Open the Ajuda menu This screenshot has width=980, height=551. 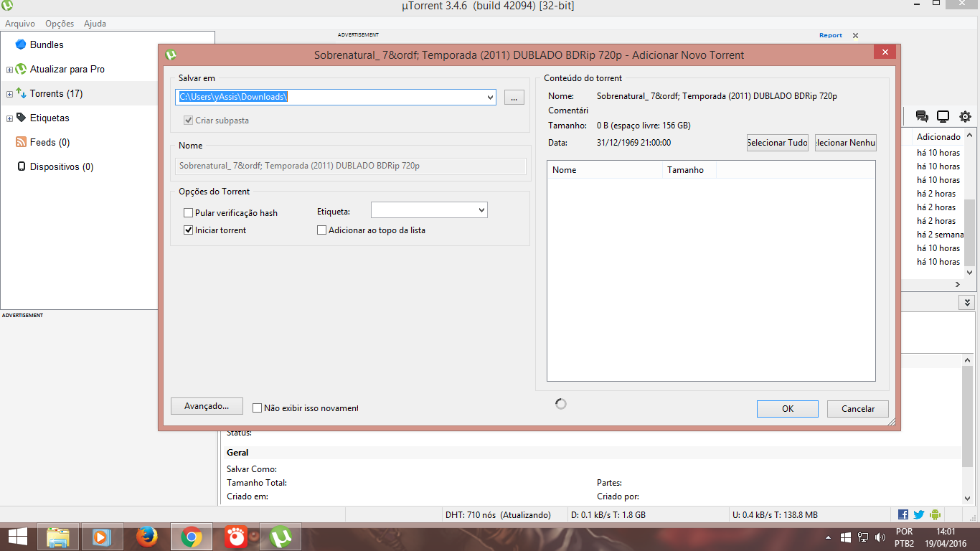click(95, 24)
